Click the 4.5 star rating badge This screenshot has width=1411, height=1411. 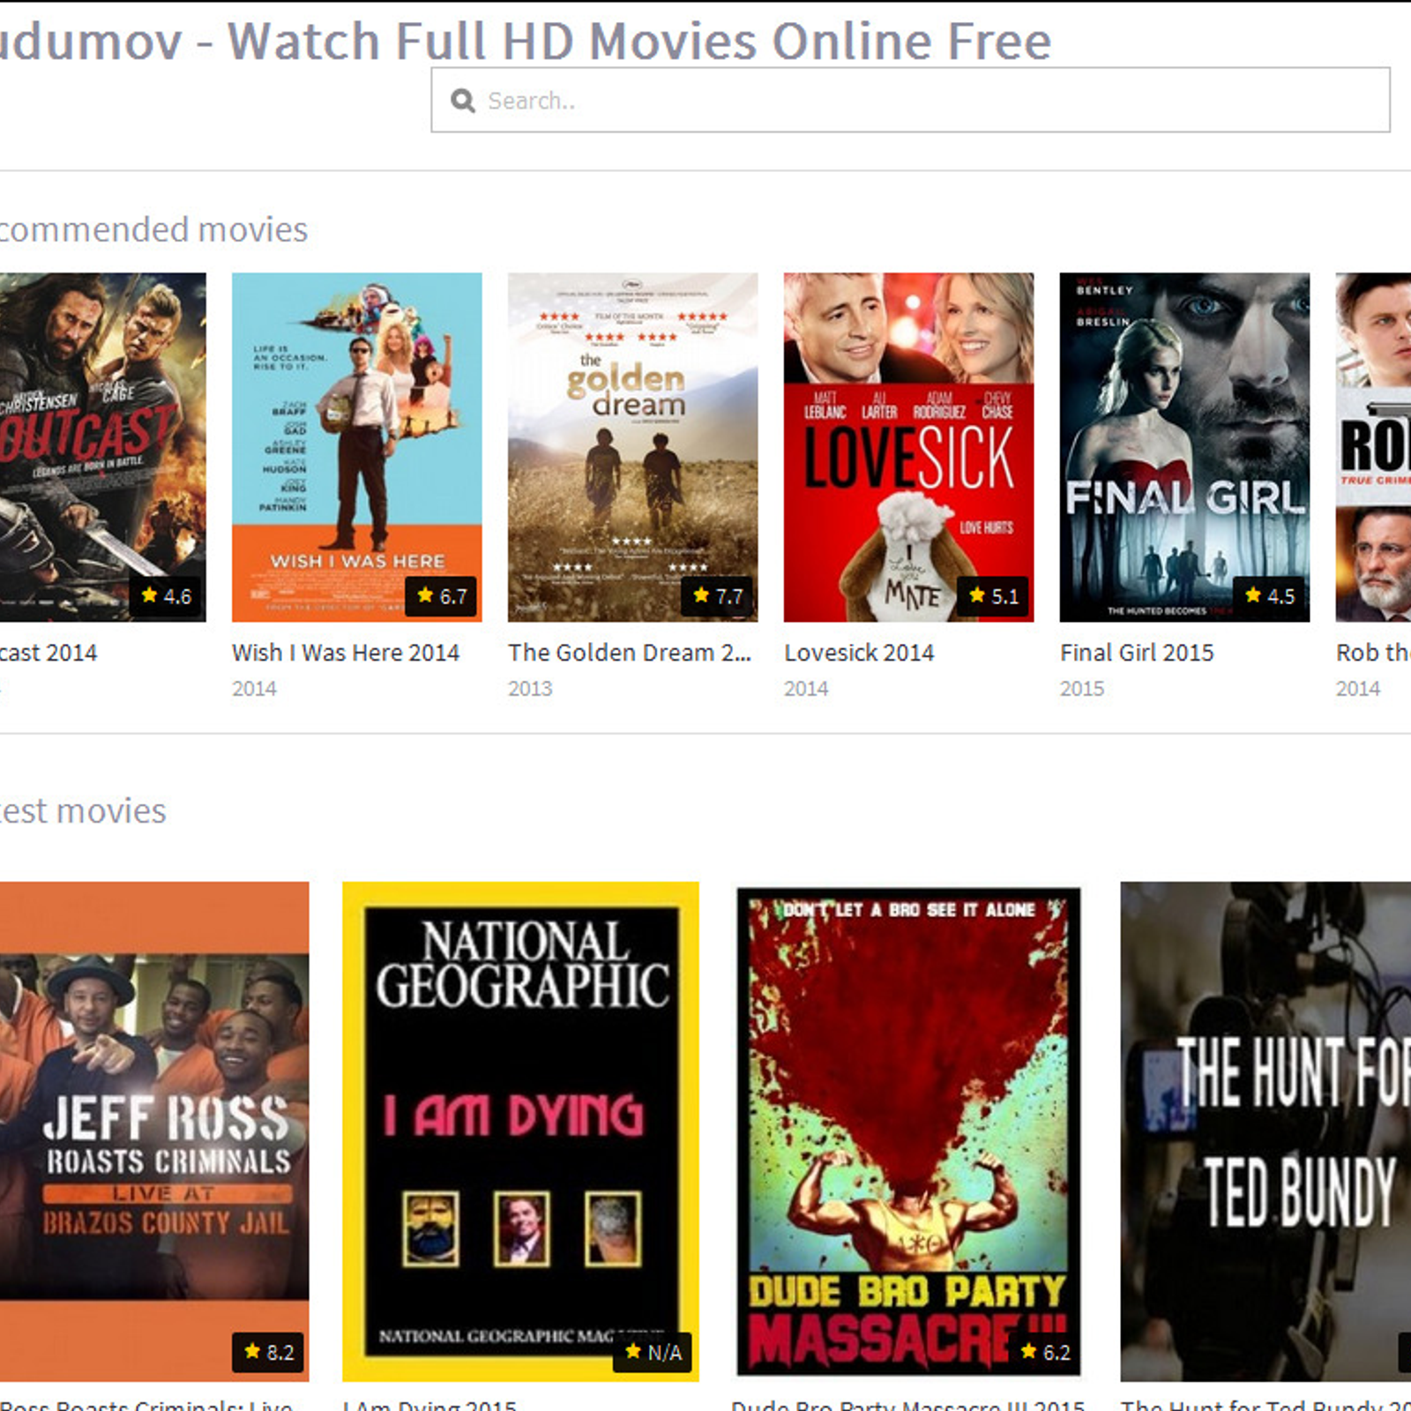1269,596
